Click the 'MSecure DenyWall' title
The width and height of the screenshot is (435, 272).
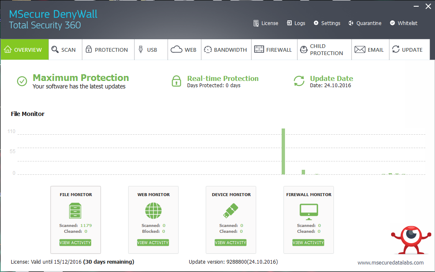(53, 14)
